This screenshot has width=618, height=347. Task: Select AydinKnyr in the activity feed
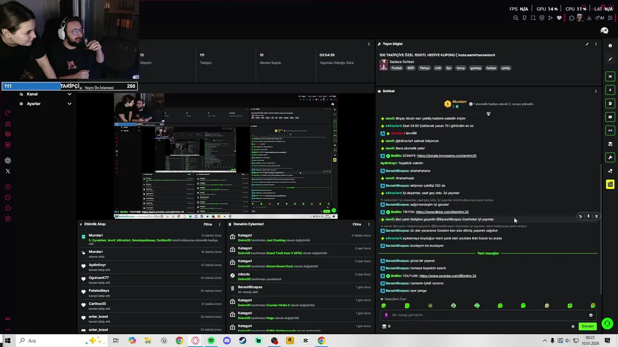[97, 265]
